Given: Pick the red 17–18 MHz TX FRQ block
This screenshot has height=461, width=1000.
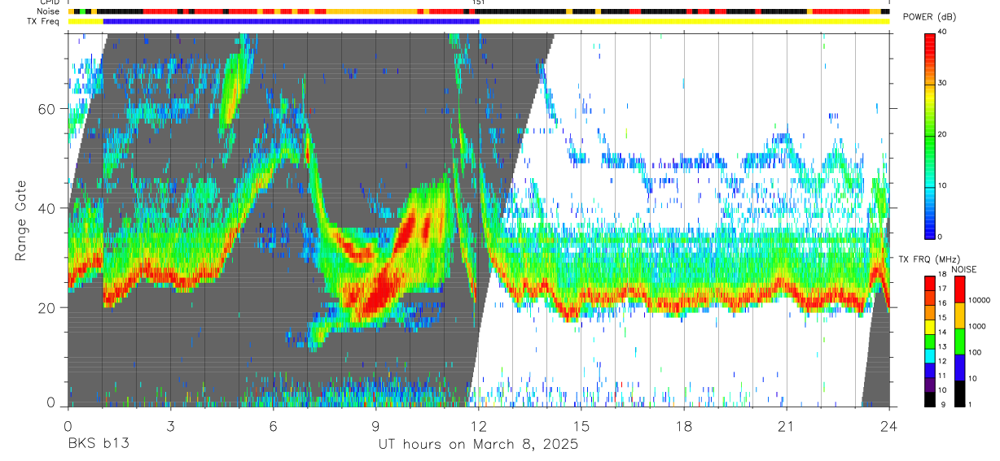Looking at the screenshot, I should click(x=929, y=283).
